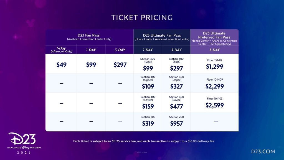Screen dimensions: 284x160
Task: Select the D23 Fan Pass header
Action: click(89, 37)
